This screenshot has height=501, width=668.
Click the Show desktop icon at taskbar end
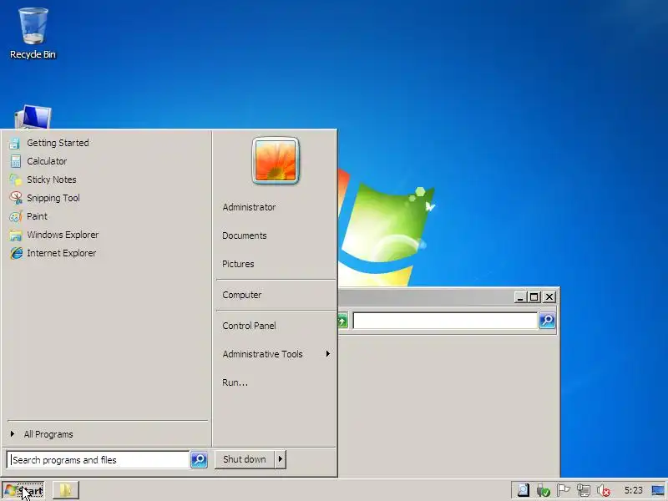pyautogui.click(x=658, y=490)
